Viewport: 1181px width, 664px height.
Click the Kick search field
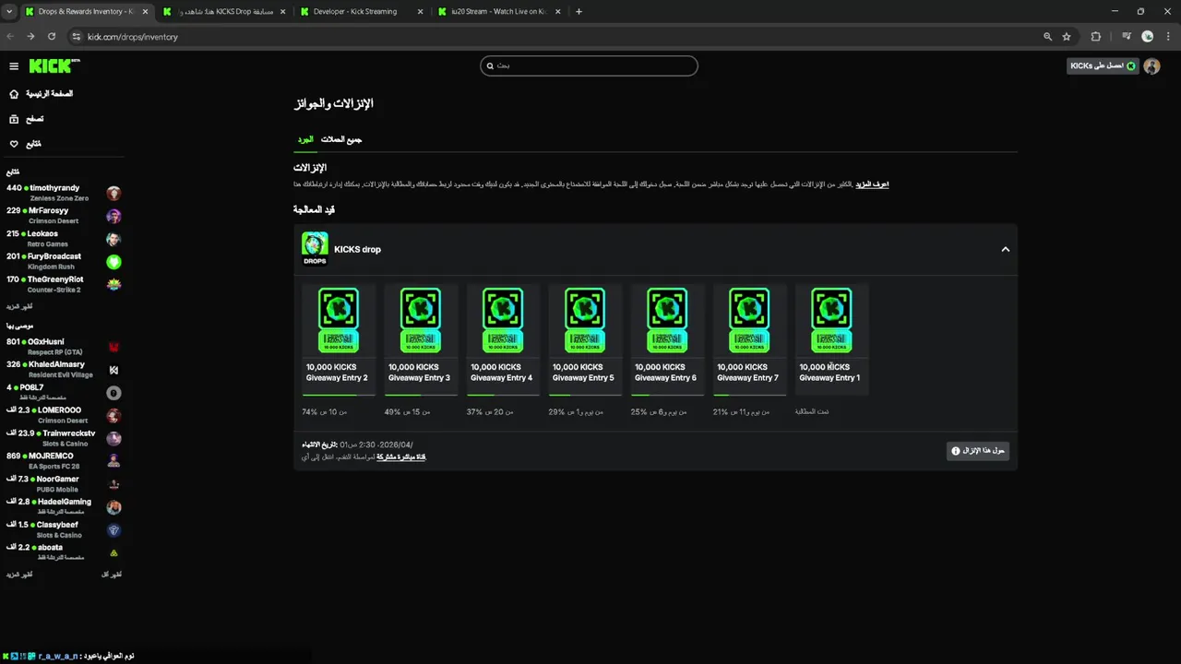tap(589, 65)
